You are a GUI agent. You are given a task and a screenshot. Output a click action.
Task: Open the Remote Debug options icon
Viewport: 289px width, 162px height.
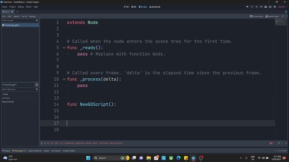coord(261,7)
